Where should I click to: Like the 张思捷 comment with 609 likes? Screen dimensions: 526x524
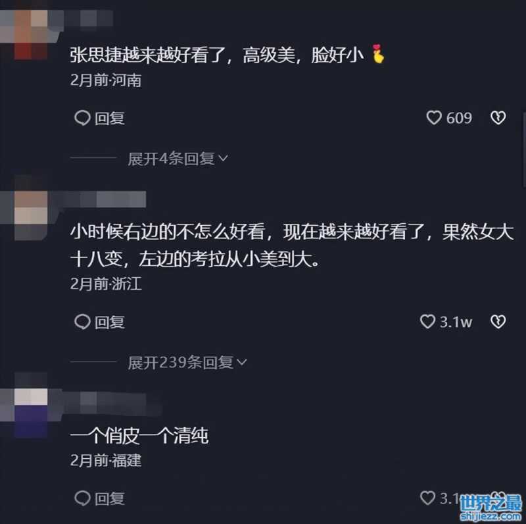click(434, 118)
